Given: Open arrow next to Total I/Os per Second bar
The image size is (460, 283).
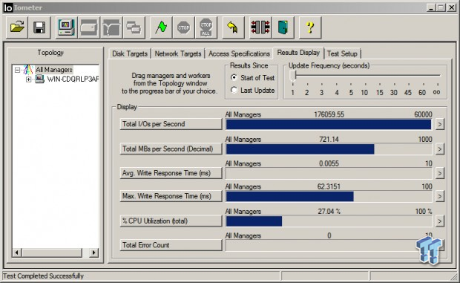Looking at the screenshot, I should [x=439, y=124].
